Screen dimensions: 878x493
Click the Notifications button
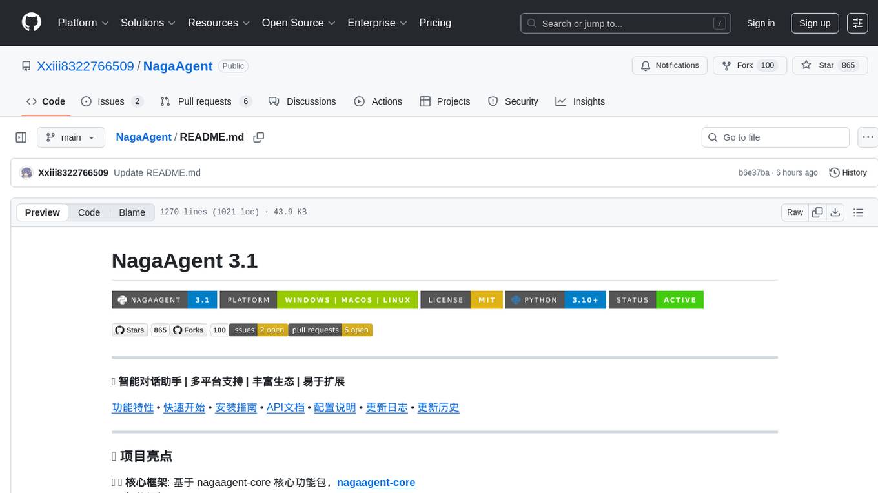(x=669, y=65)
